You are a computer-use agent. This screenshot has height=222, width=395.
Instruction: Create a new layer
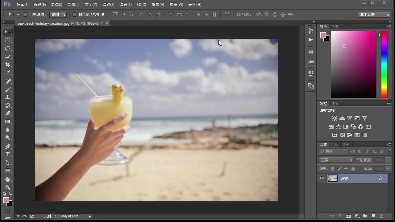373,216
